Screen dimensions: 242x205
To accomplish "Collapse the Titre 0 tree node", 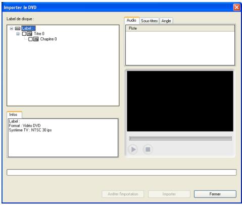I will click(x=18, y=34).
